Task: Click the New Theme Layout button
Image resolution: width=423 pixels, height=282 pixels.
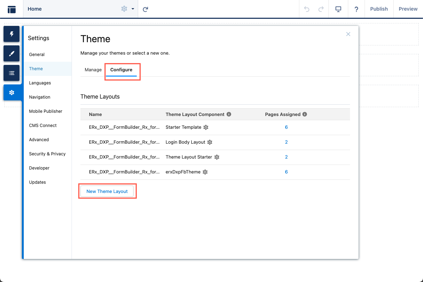Action: [x=107, y=192]
